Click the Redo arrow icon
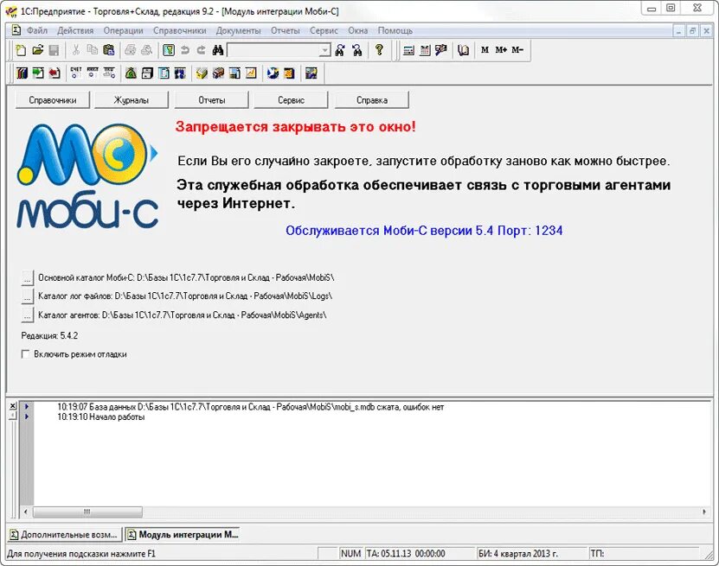Screen dimensions: 719x566 point(202,50)
